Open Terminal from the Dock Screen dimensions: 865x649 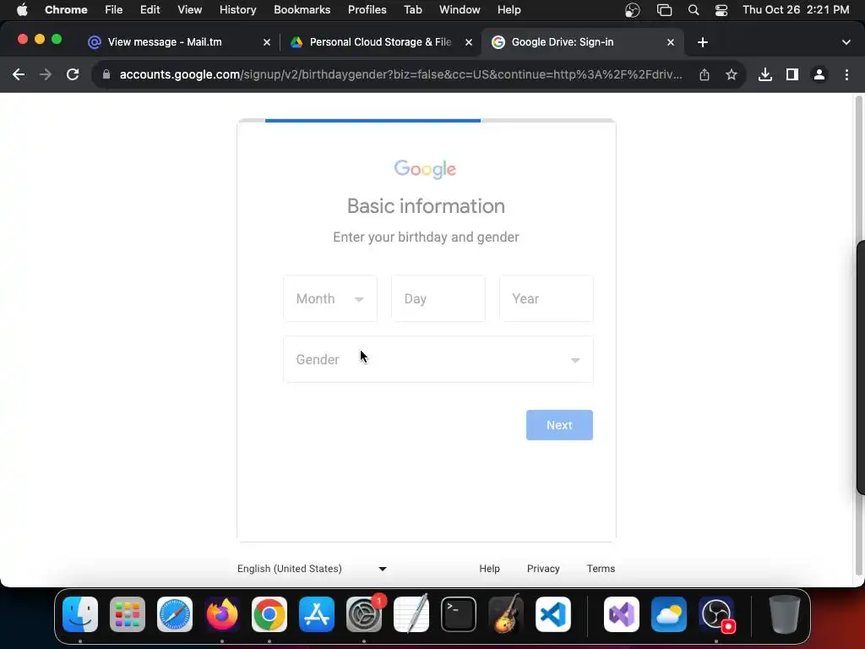pyautogui.click(x=459, y=614)
